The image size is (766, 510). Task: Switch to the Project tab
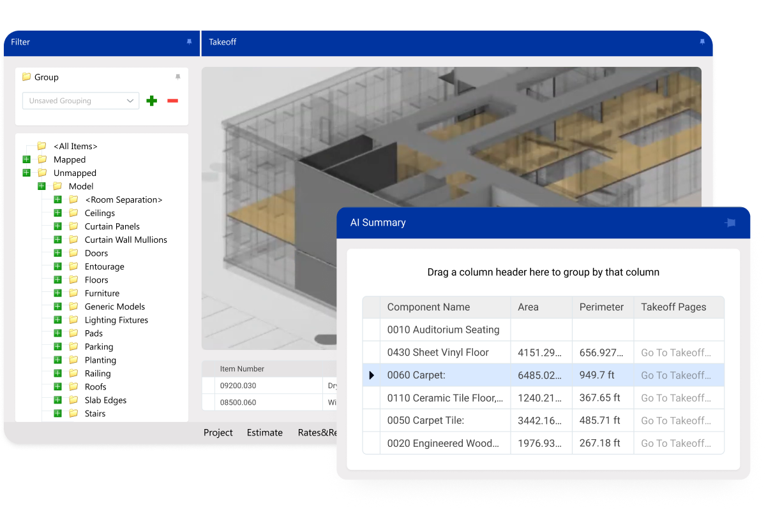pyautogui.click(x=218, y=433)
